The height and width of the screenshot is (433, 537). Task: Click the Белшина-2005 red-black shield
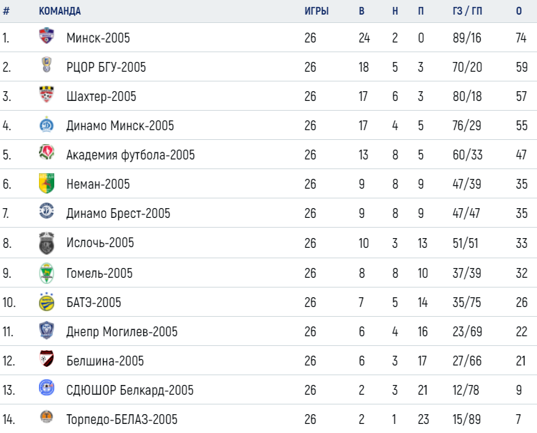tap(47, 359)
